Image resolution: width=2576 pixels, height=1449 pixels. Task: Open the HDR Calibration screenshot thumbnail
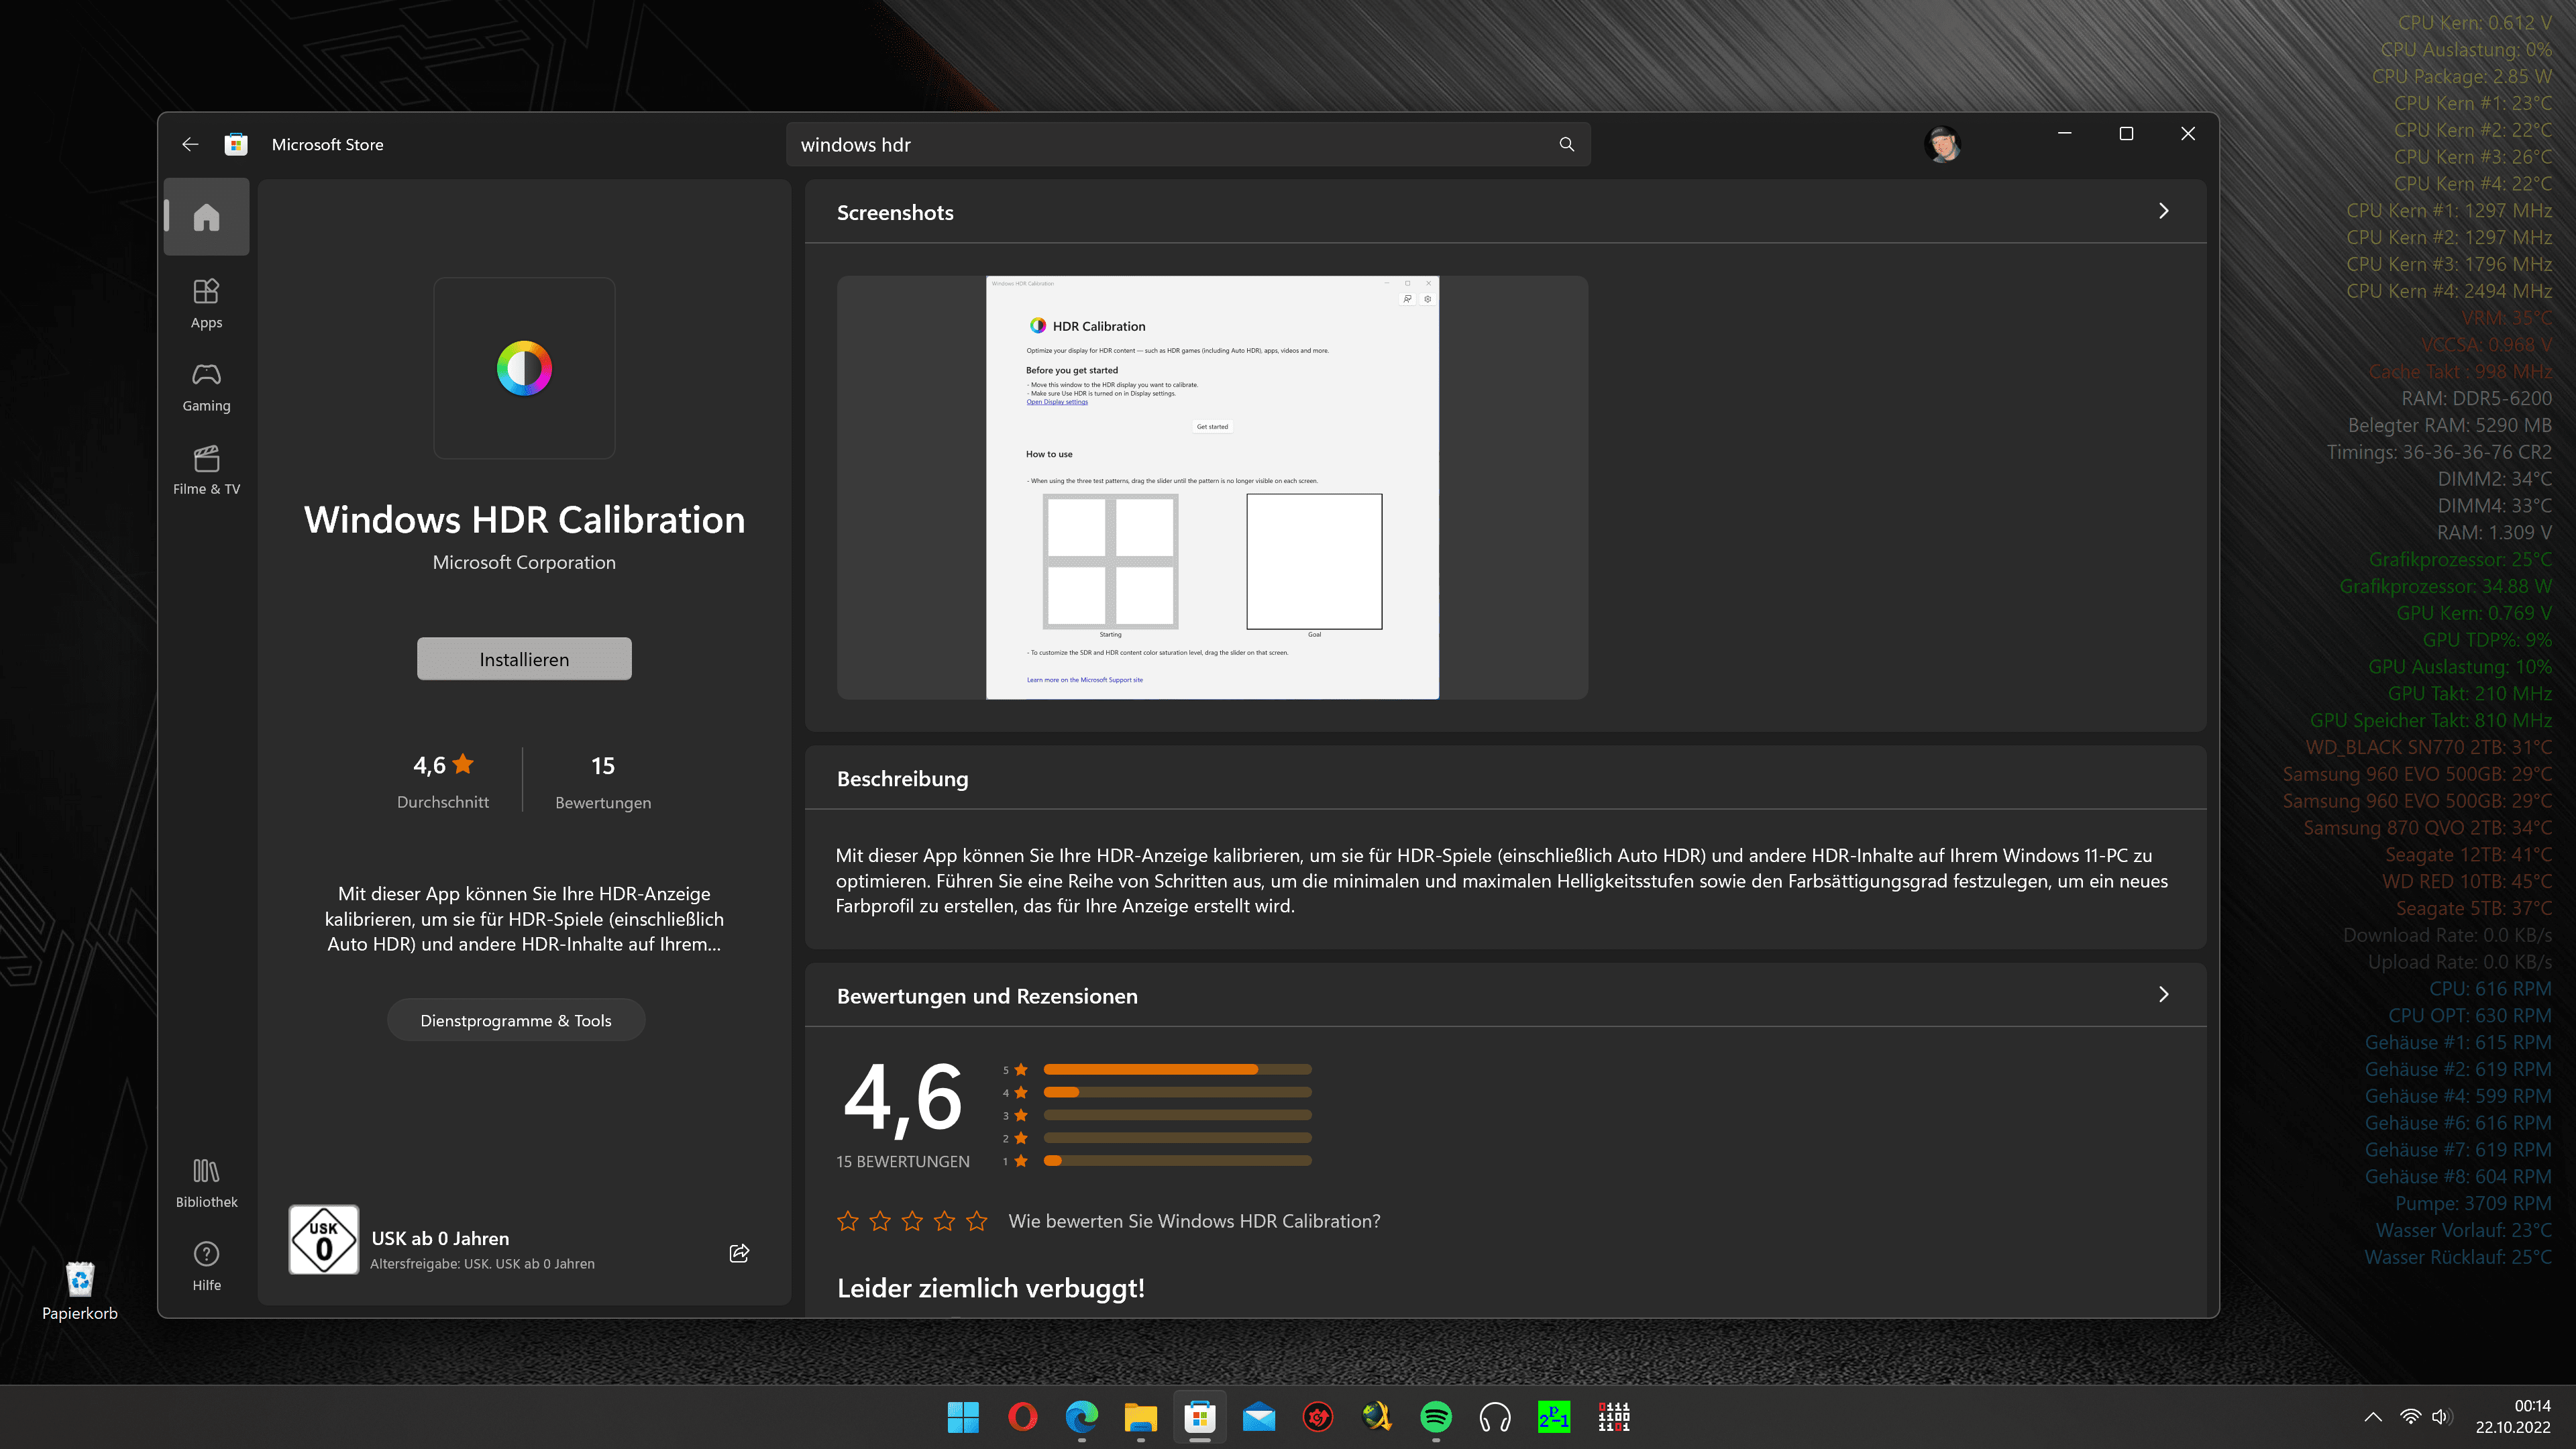pos(1212,487)
